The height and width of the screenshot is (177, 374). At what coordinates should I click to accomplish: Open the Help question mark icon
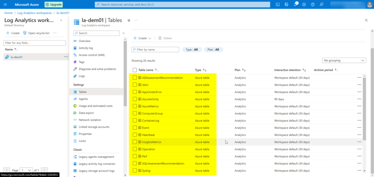pos(313,4)
